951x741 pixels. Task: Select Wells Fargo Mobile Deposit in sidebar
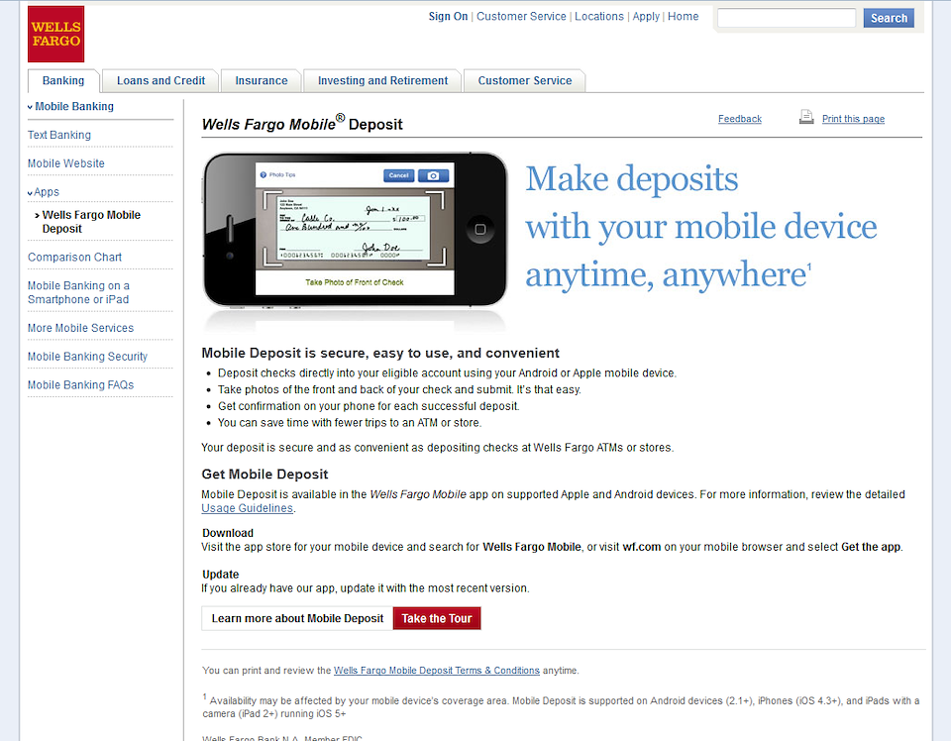pyautogui.click(x=91, y=222)
